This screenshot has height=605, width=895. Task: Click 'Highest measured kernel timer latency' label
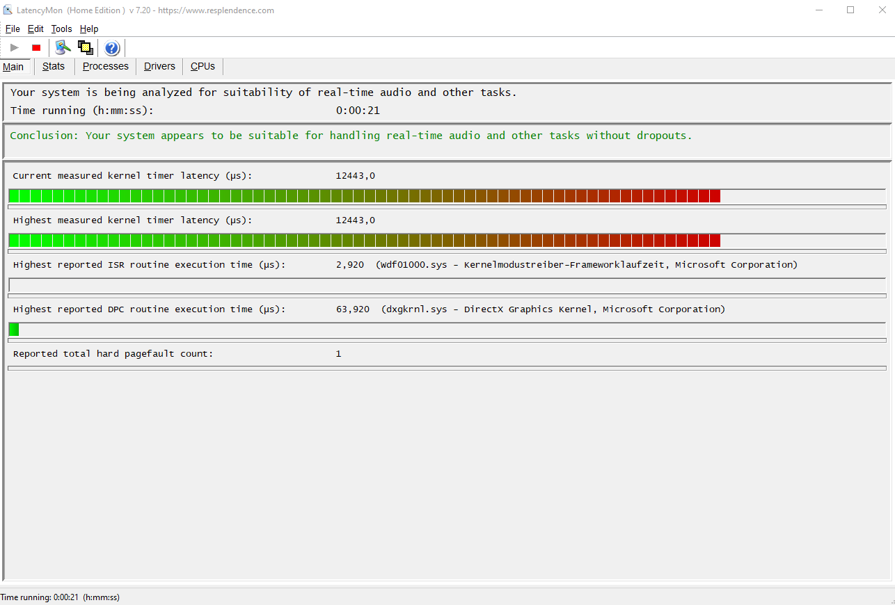click(132, 220)
